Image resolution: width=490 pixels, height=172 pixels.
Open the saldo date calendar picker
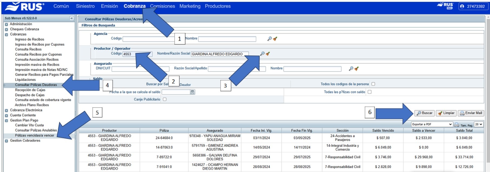click(x=192, y=92)
